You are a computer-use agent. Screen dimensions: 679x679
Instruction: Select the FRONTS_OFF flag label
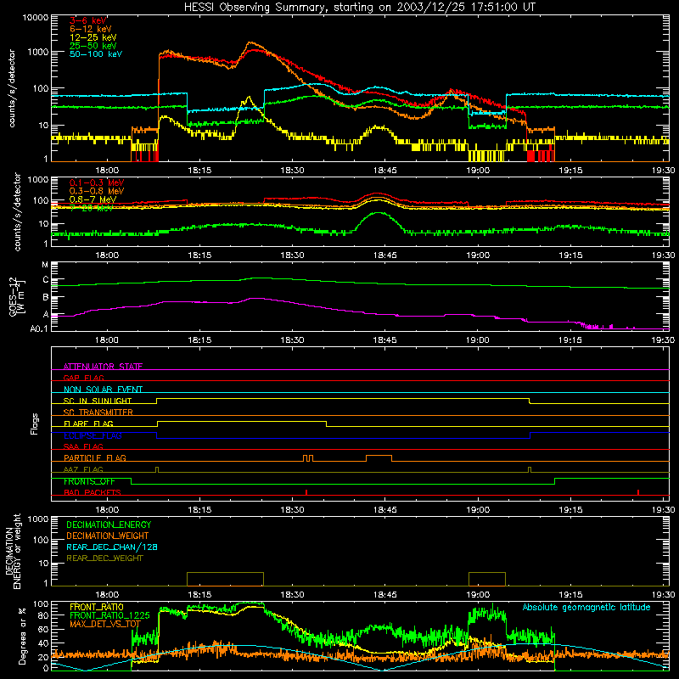coord(89,481)
